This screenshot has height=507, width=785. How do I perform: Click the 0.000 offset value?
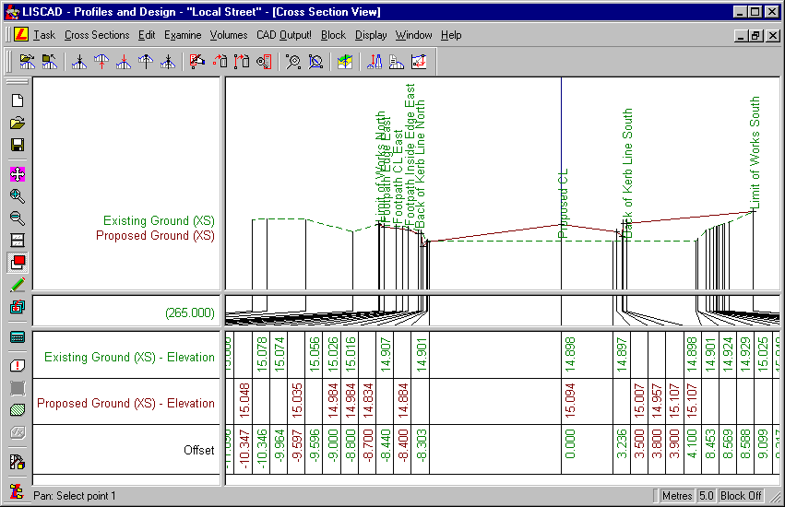[570, 444]
